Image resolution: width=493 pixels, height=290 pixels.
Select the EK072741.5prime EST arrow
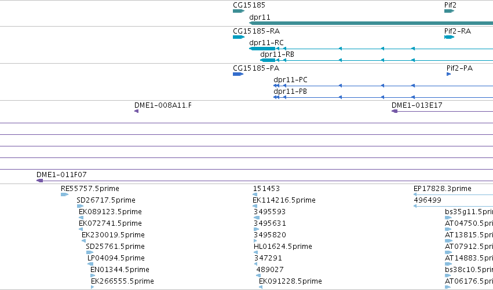click(x=81, y=229)
